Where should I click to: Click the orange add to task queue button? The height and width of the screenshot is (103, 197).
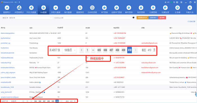pyautogui.click(x=142, y=18)
